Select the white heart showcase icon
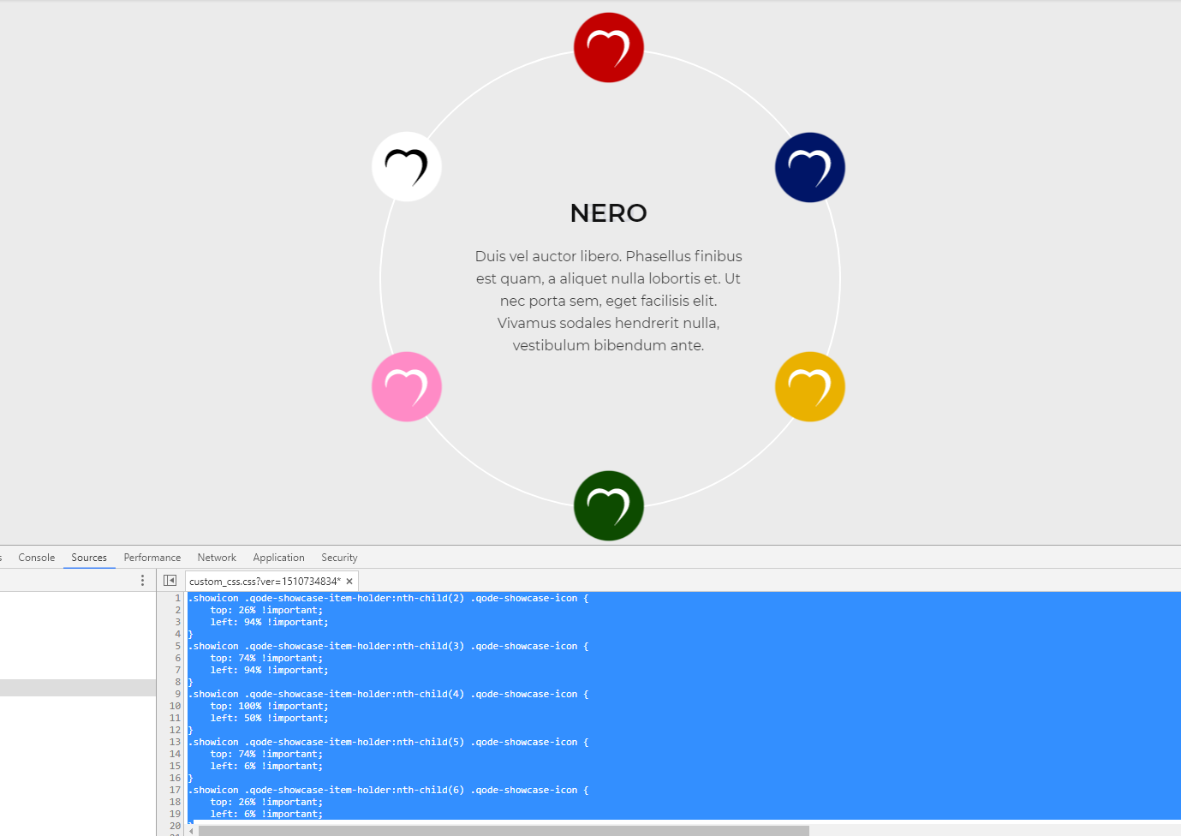Viewport: 1181px width, 836px height. (x=407, y=166)
